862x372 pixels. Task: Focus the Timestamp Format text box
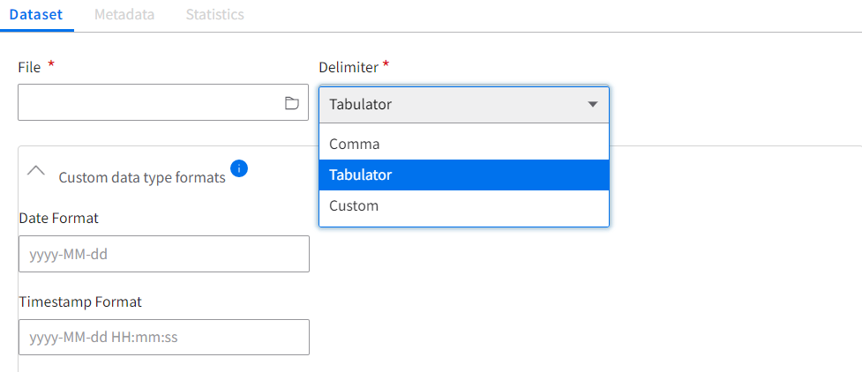(x=164, y=337)
